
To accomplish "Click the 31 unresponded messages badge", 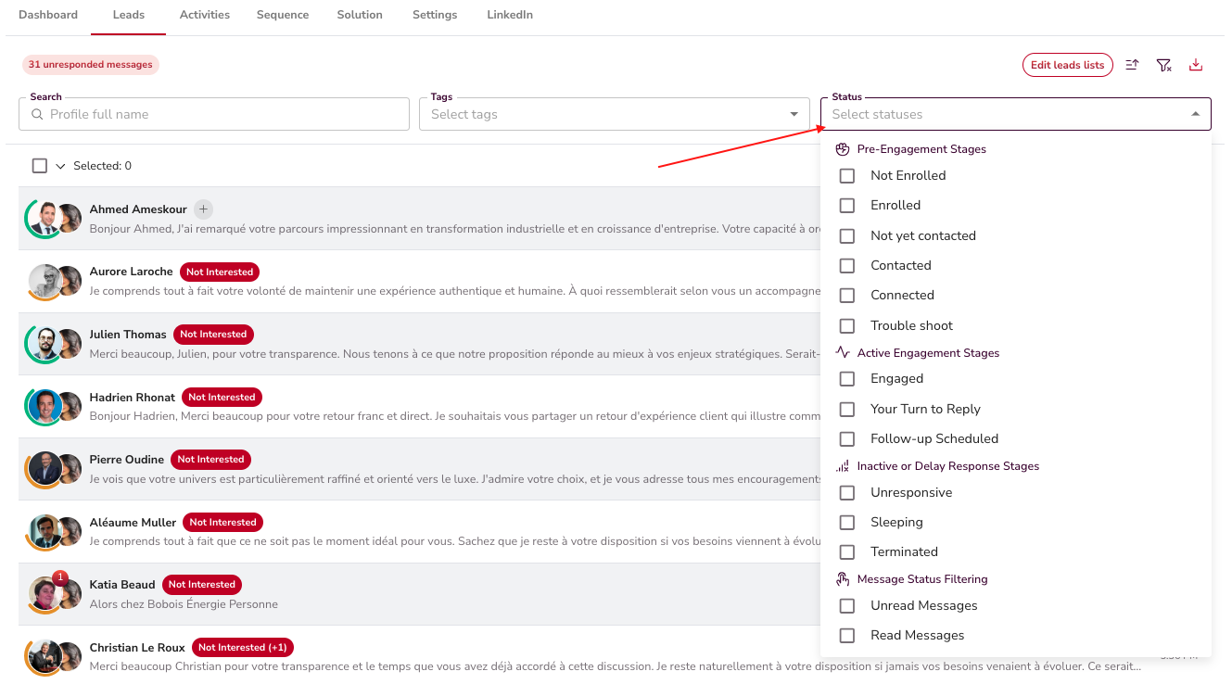I will (x=91, y=65).
